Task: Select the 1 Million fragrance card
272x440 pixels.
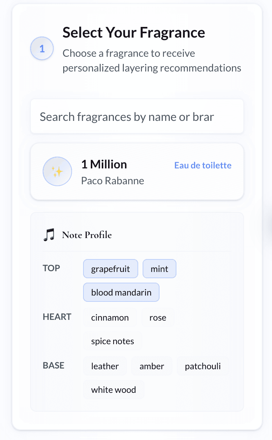Action: (x=137, y=171)
